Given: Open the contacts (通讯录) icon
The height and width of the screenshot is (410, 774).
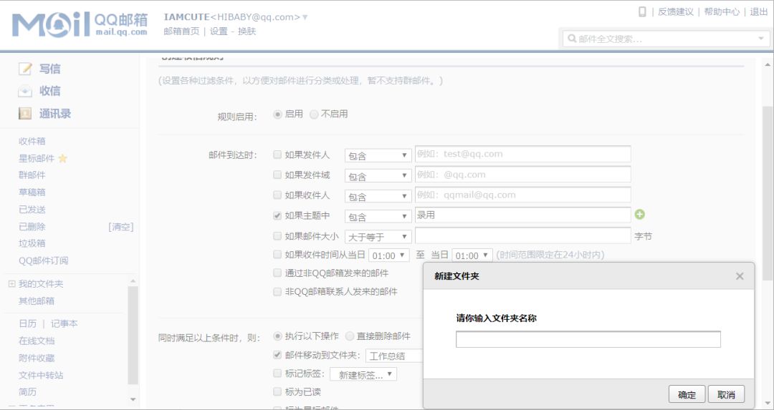Looking at the screenshot, I should [26, 114].
